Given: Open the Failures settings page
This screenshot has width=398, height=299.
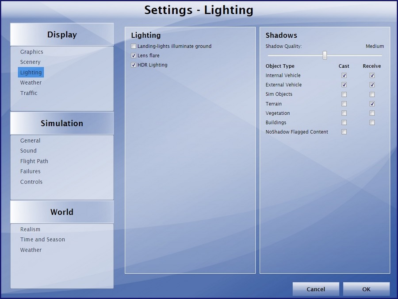Looking at the screenshot, I should (30, 171).
